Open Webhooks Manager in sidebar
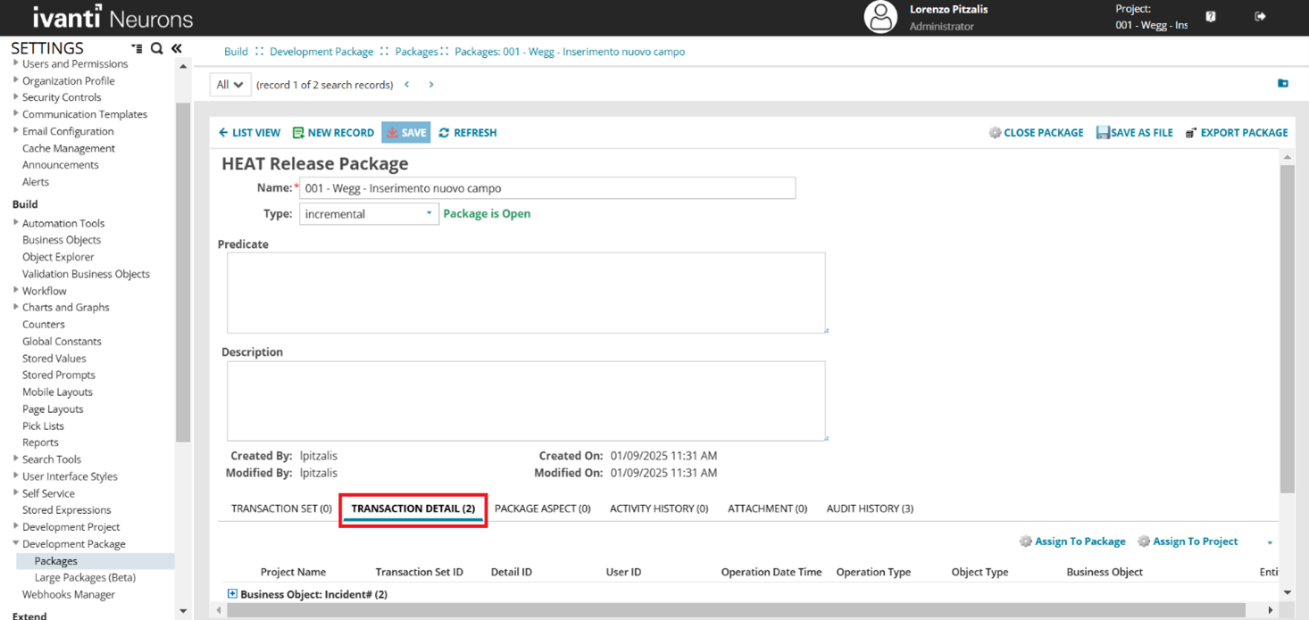 coord(69,594)
